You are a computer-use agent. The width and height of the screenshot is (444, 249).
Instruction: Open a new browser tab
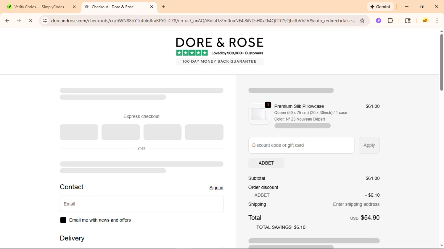[x=163, y=7]
